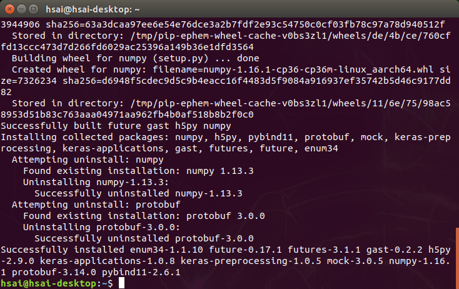
Task: Click the 'hsai@hsai-desktop' prompt text
Action: click(48, 283)
